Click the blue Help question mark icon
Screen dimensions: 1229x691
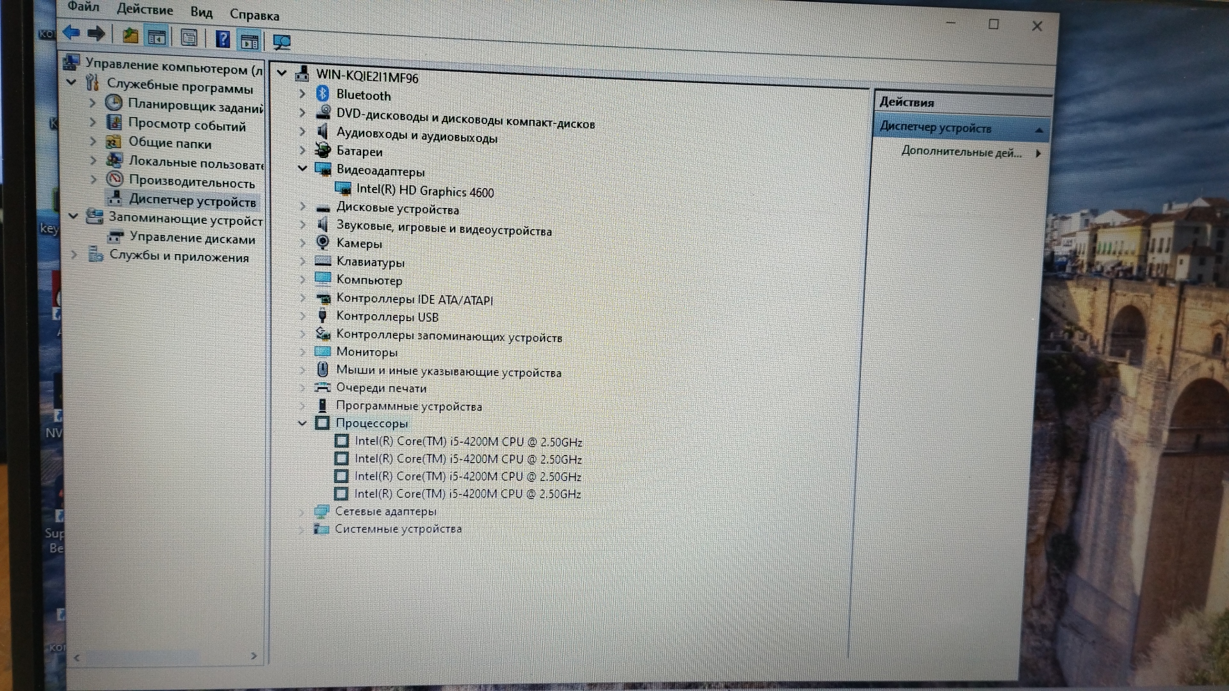(222, 40)
